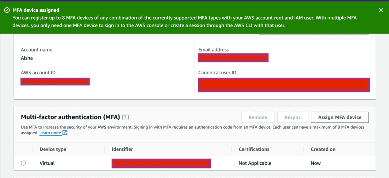Click the Certifications column header
Viewport: 389px width, 178px height.
pyautogui.click(x=254, y=149)
